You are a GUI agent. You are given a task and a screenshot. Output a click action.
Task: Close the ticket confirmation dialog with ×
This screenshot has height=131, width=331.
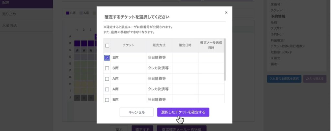click(226, 13)
